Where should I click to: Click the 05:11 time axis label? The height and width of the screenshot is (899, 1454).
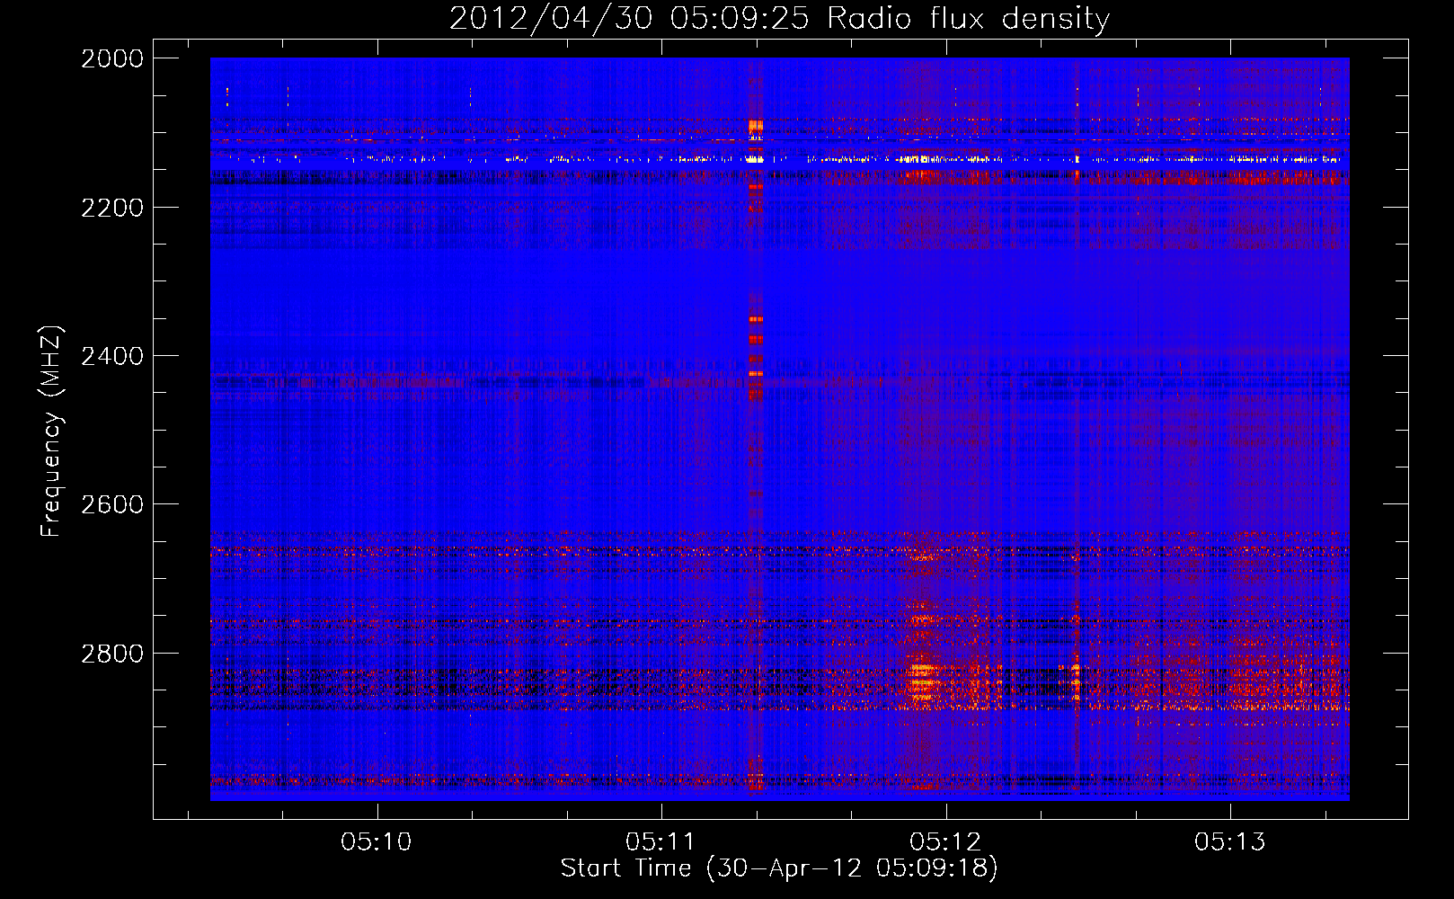[x=661, y=841]
